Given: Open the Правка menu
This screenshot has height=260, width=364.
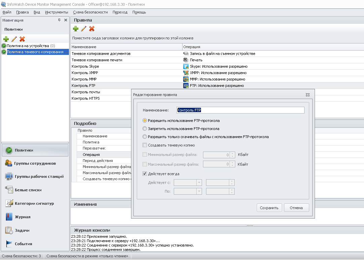Looking at the screenshot, I should point(23,12).
